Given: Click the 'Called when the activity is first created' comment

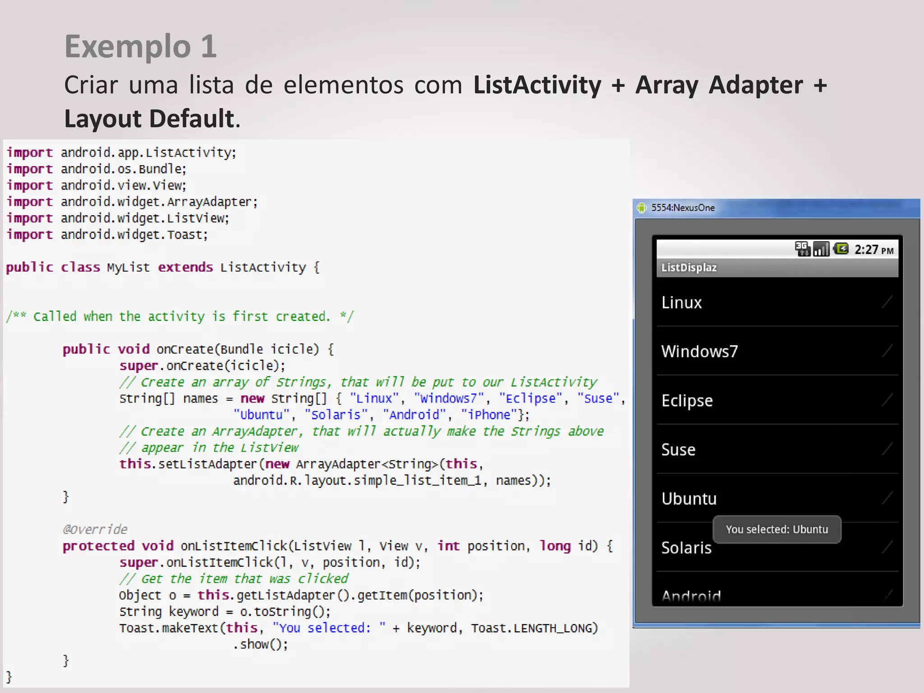Looking at the screenshot, I should point(180,317).
